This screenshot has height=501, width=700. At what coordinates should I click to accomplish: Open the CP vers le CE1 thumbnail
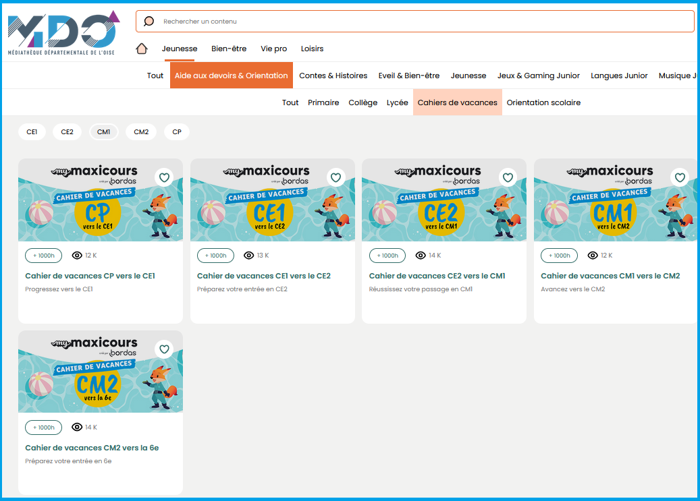[101, 200]
